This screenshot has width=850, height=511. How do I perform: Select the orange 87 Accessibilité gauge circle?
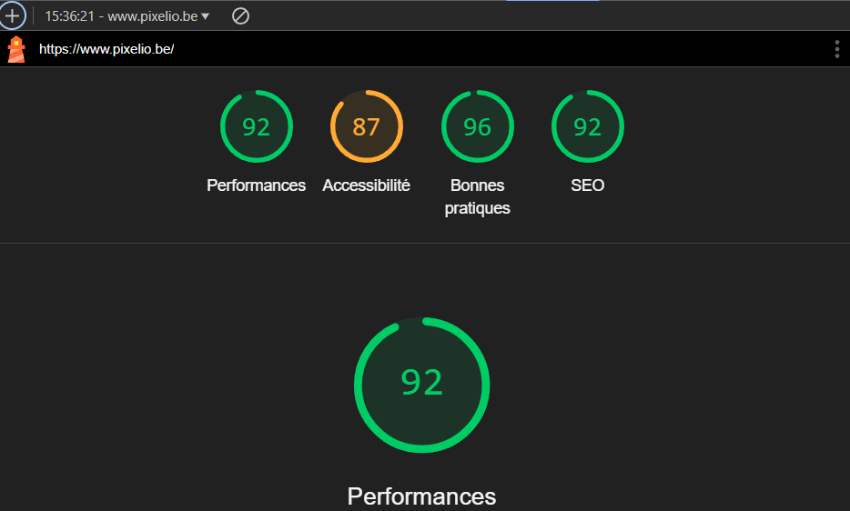pyautogui.click(x=366, y=127)
